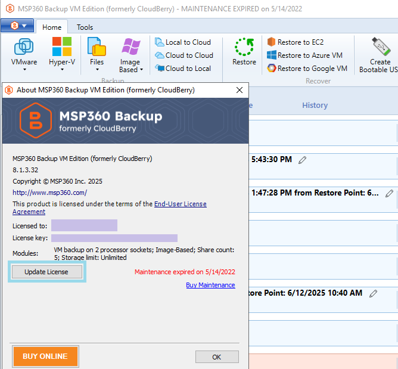Click the Copyright MSP360 Inc. 2025 text
The width and height of the screenshot is (398, 369).
click(57, 181)
